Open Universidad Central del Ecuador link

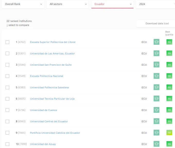(x=49, y=121)
